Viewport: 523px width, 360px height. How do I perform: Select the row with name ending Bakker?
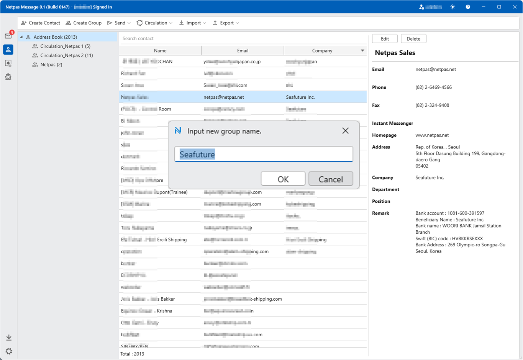point(243,299)
